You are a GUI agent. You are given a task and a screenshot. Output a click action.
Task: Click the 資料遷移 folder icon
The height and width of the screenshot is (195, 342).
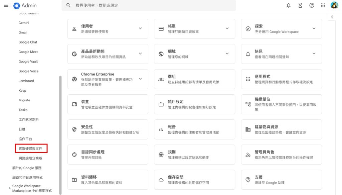74,180
